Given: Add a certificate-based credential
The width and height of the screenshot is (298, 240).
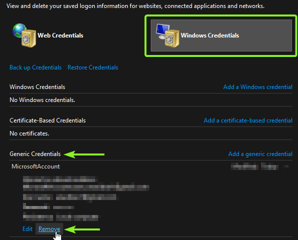Looking at the screenshot, I should [x=248, y=120].
